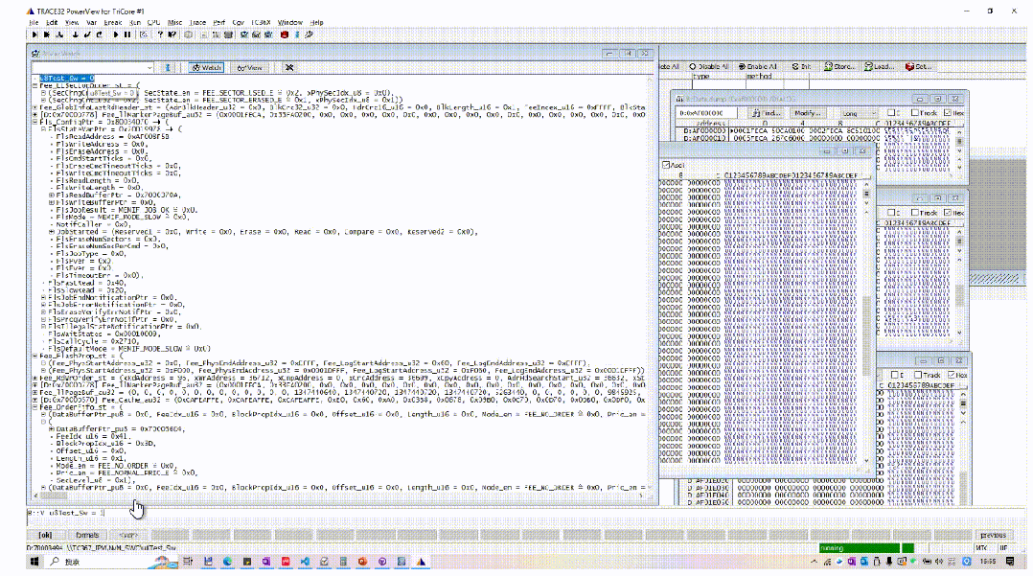Open the Trace menu
Viewport: 1033px width, 576px height.
197,22
